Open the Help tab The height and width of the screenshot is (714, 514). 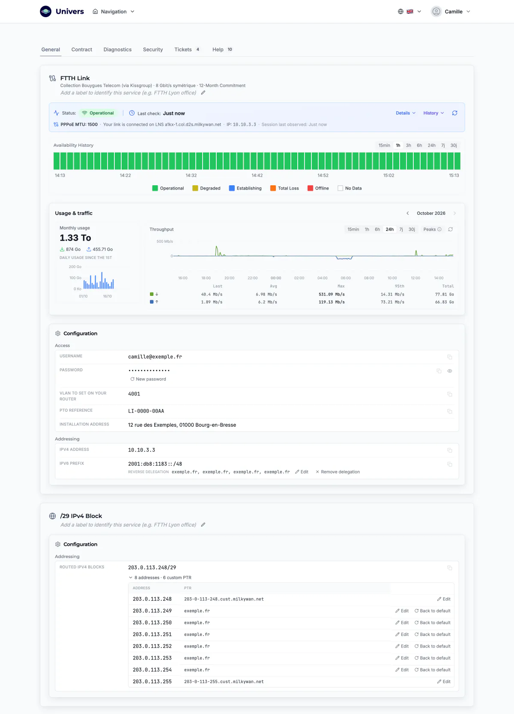tap(222, 50)
